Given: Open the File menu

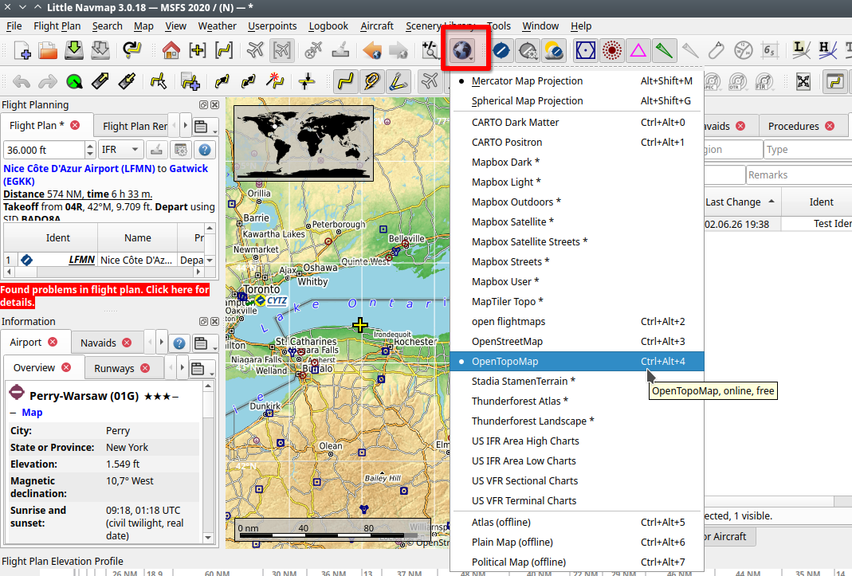Looking at the screenshot, I should click(14, 26).
